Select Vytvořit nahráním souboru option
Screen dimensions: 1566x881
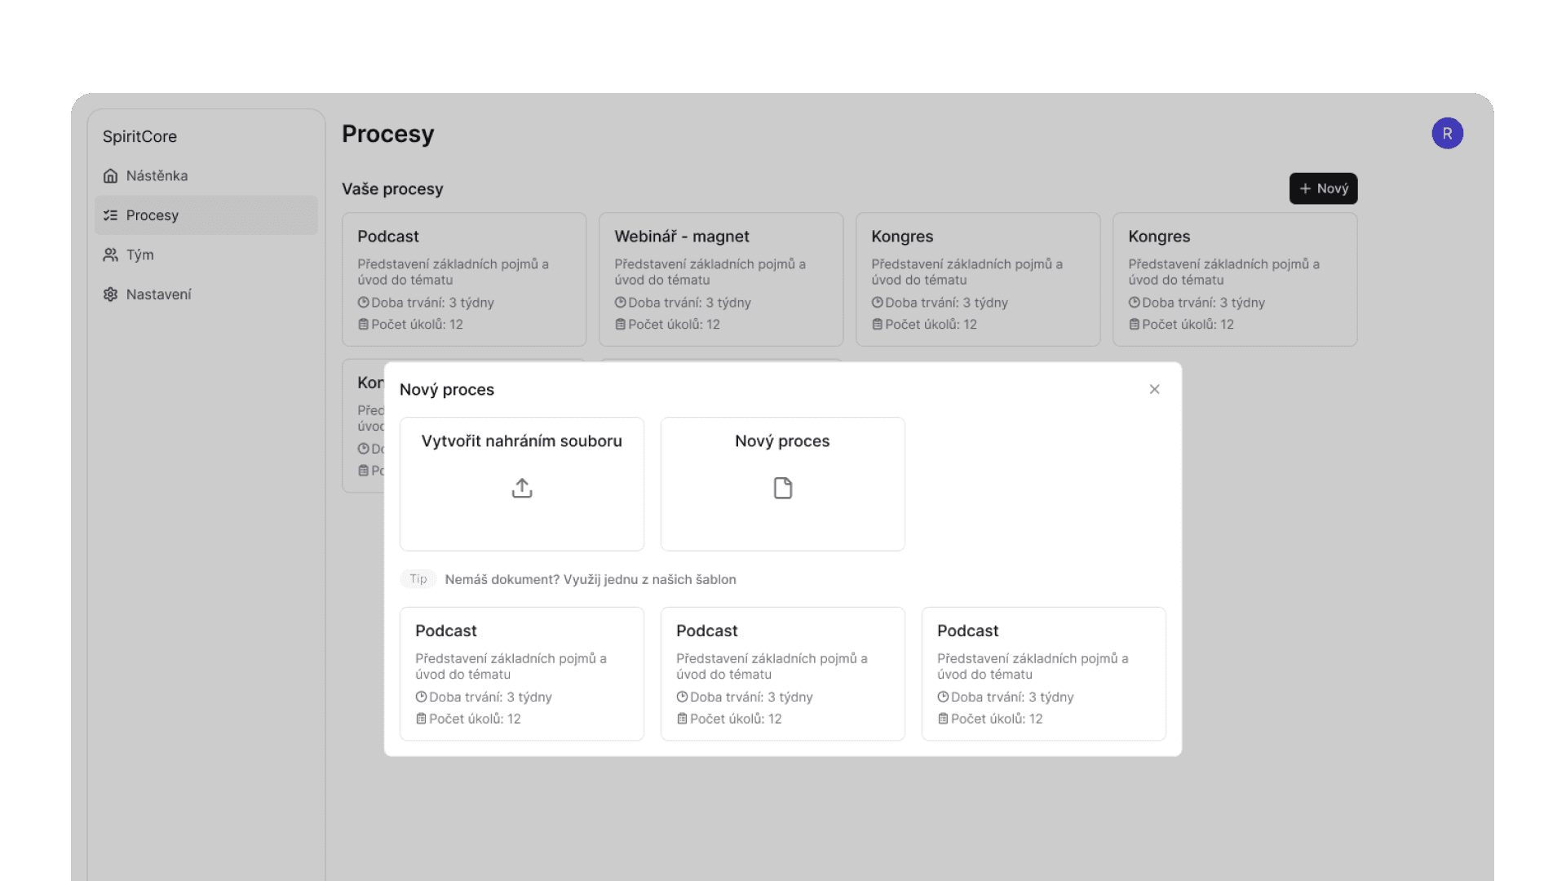point(522,483)
